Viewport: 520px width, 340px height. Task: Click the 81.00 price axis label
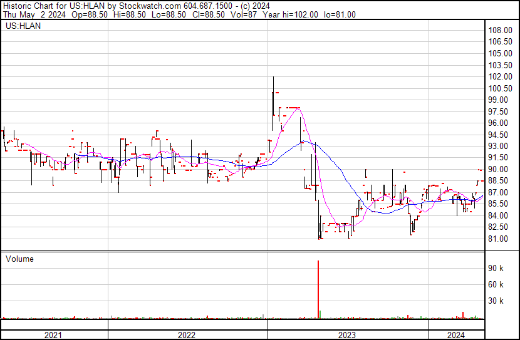click(499, 239)
